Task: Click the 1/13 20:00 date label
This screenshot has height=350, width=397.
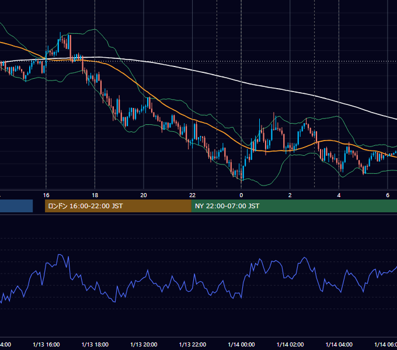Action: point(144,345)
